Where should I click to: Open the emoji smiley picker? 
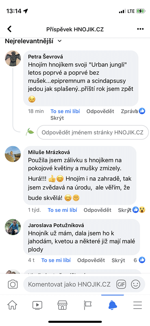[135, 284]
